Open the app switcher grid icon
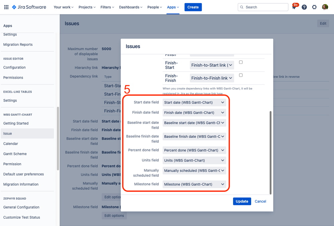The width and height of the screenshot is (334, 226). 6,7
